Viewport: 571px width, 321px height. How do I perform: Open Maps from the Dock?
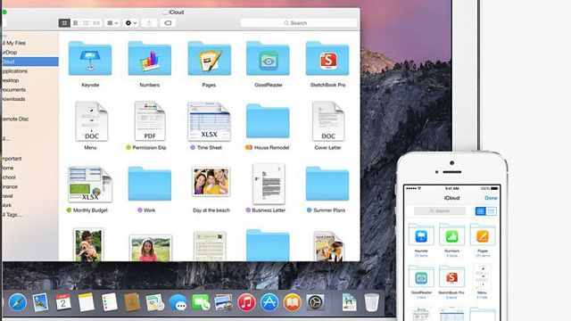tap(154, 302)
